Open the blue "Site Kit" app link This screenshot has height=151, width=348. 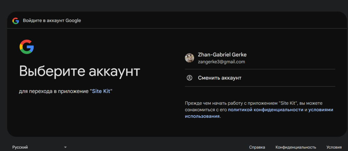click(x=101, y=91)
